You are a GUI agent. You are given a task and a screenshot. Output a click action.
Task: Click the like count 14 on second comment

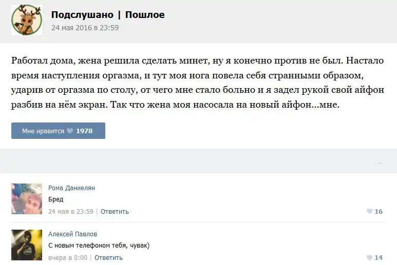(x=379, y=258)
